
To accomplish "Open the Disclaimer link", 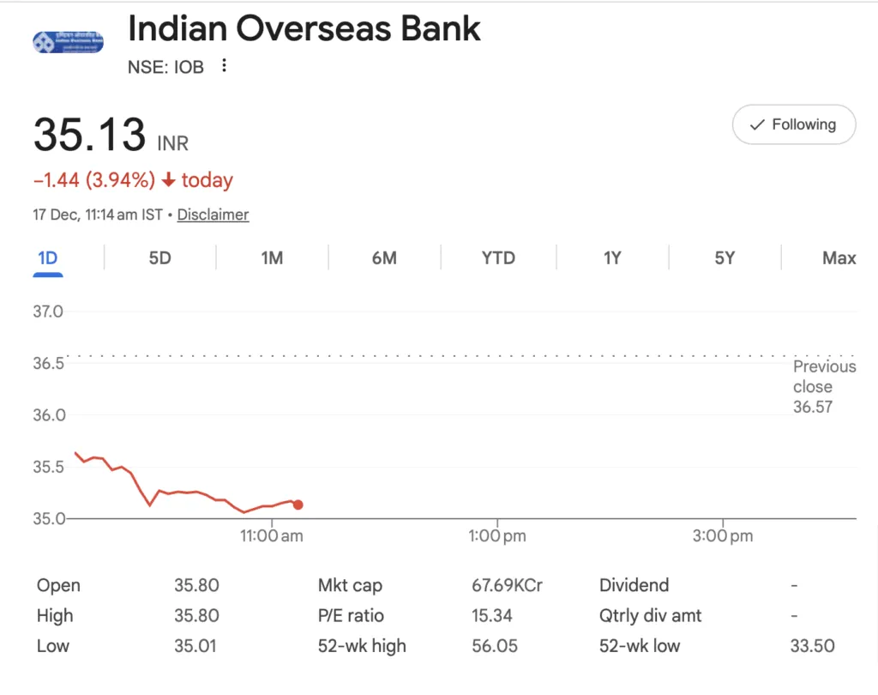I will 213,215.
